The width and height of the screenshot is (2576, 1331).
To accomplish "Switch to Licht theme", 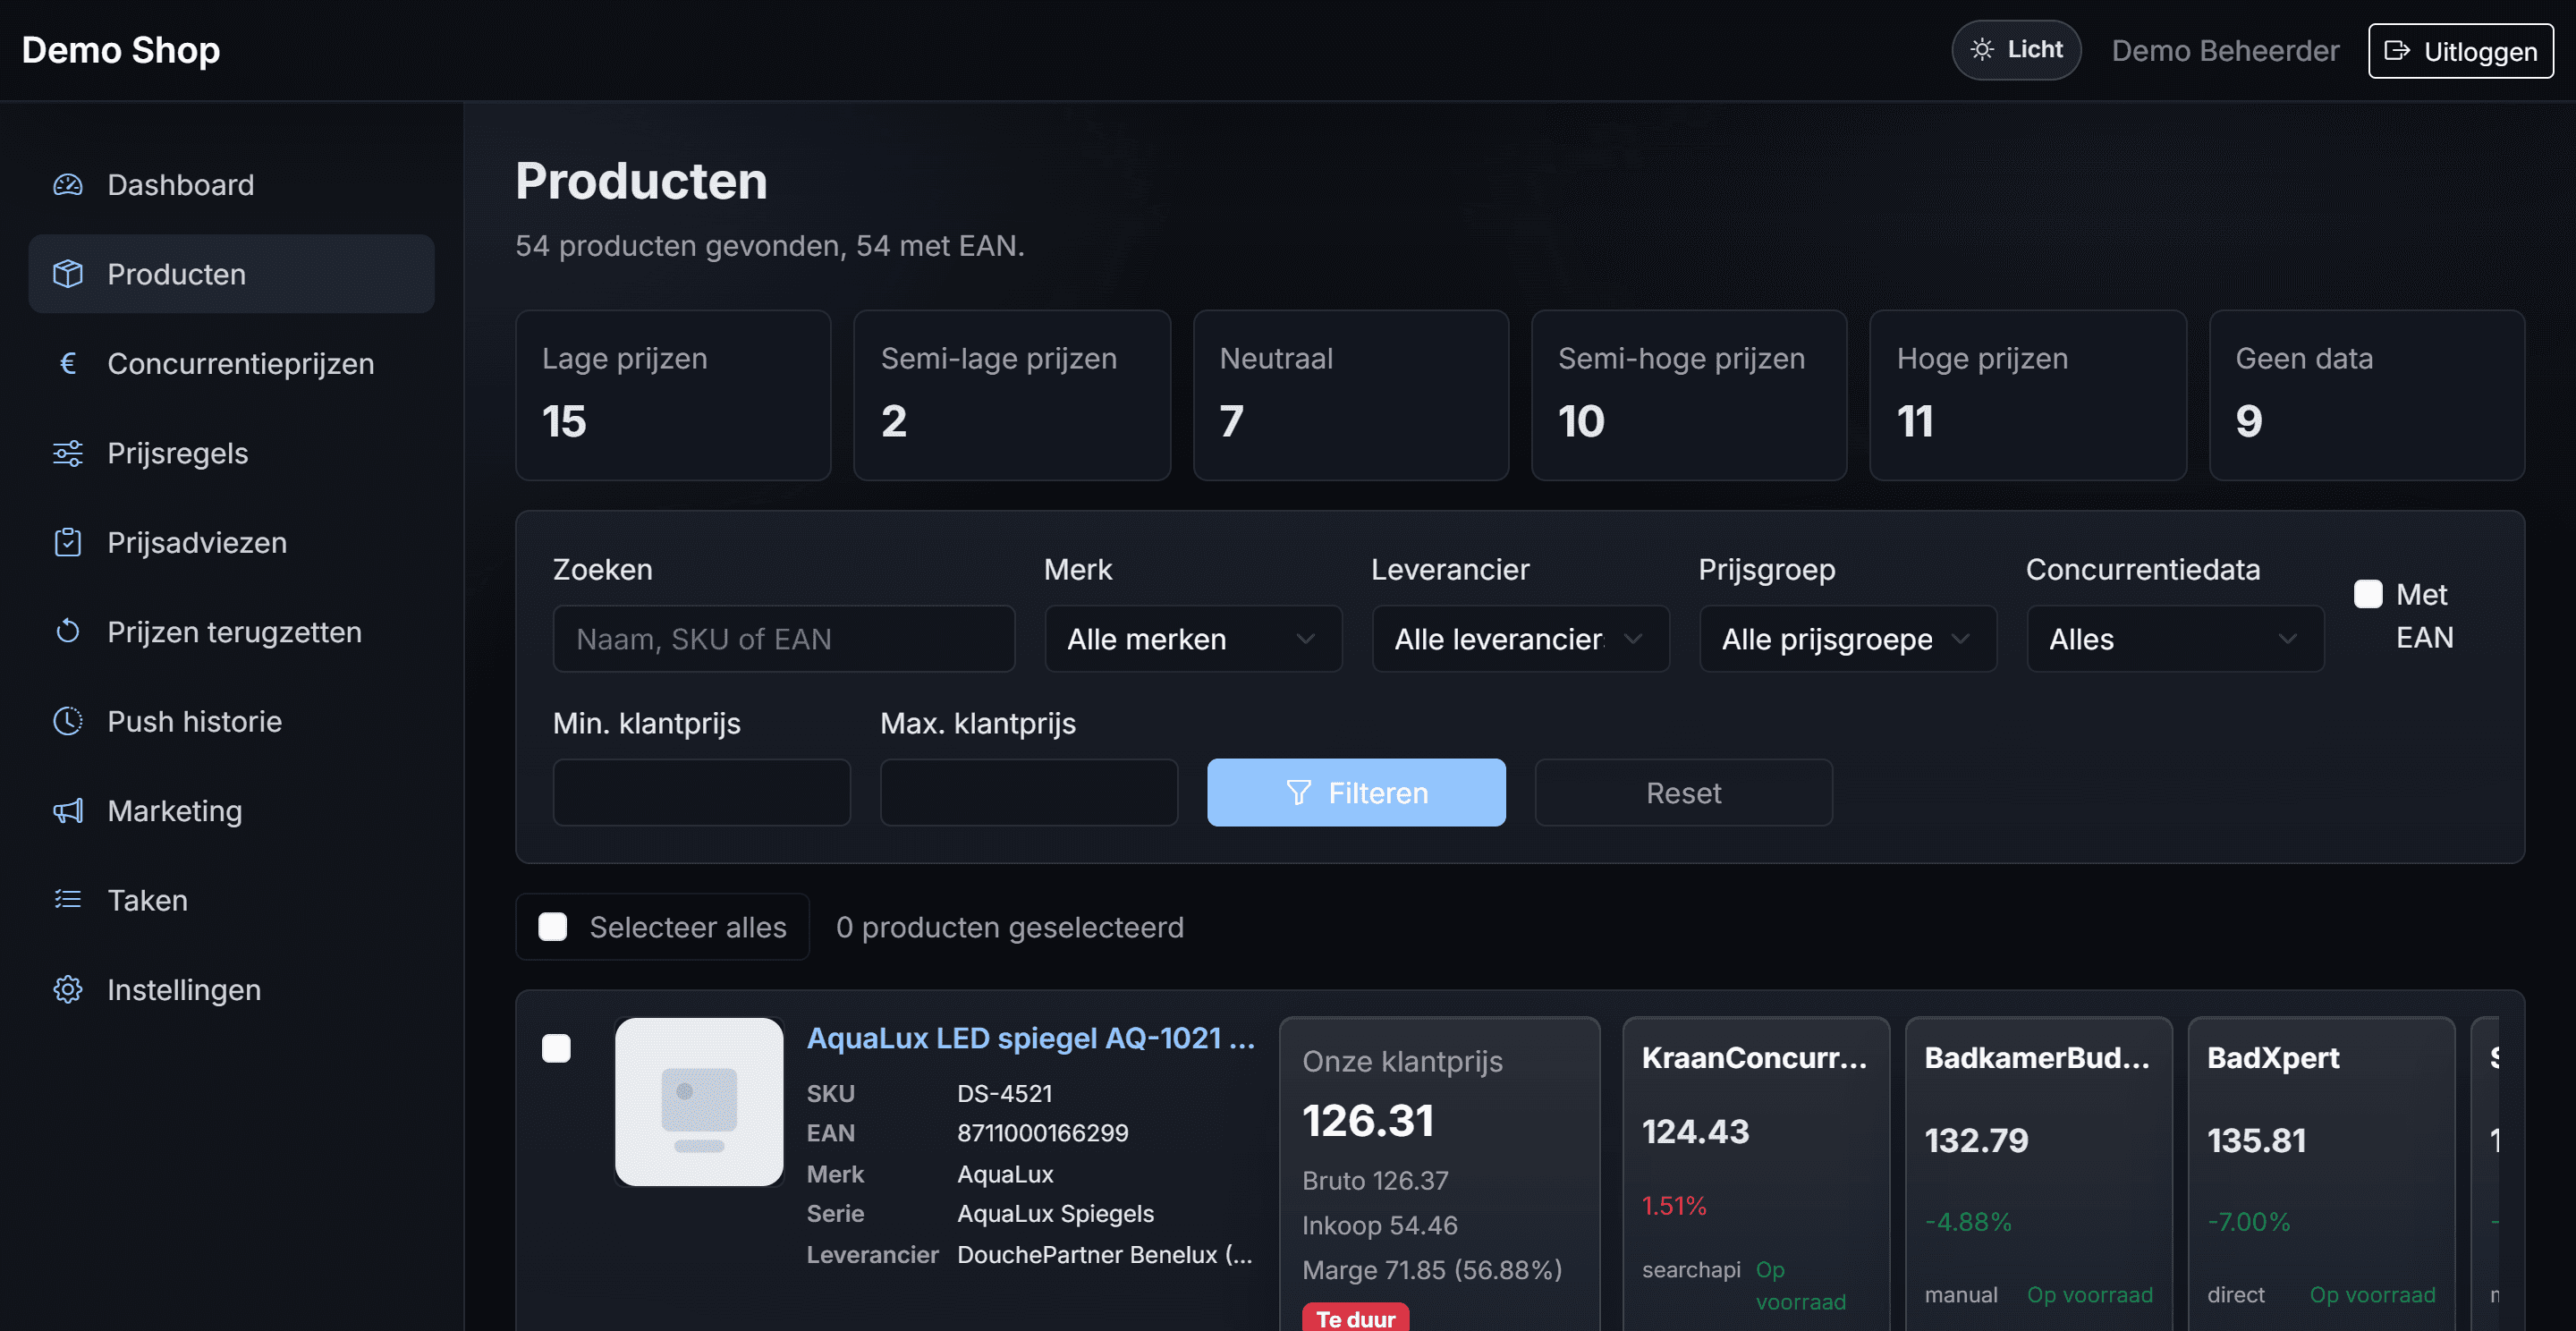I will pos(2016,50).
